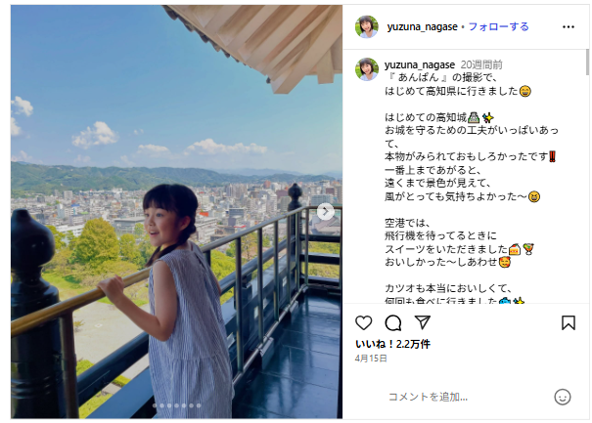Open yuzuna_nagase profile from header username
Image resolution: width=592 pixels, height=423 pixels.
422,27
